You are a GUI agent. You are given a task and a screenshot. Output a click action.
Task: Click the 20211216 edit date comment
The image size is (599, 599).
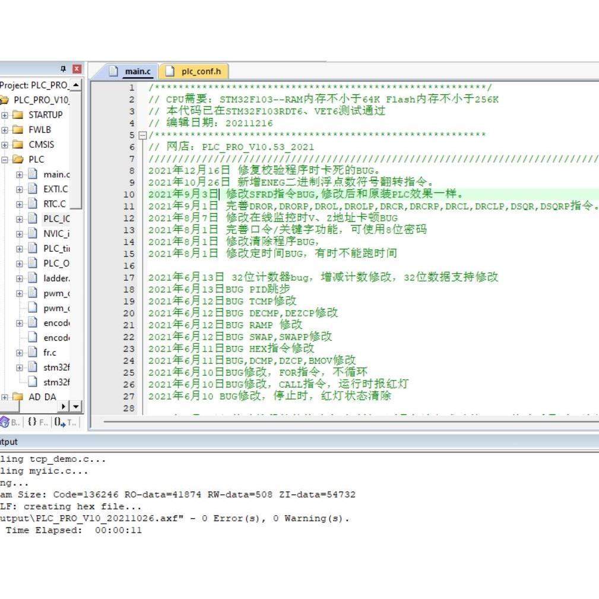[x=249, y=123]
